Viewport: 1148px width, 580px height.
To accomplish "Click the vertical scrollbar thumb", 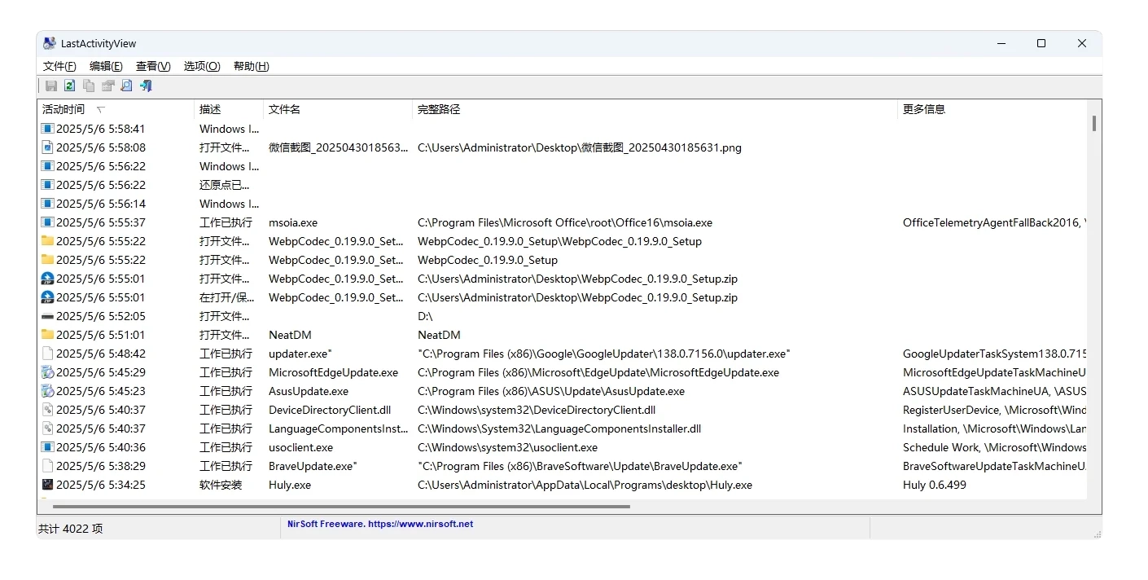I will 1093,123.
